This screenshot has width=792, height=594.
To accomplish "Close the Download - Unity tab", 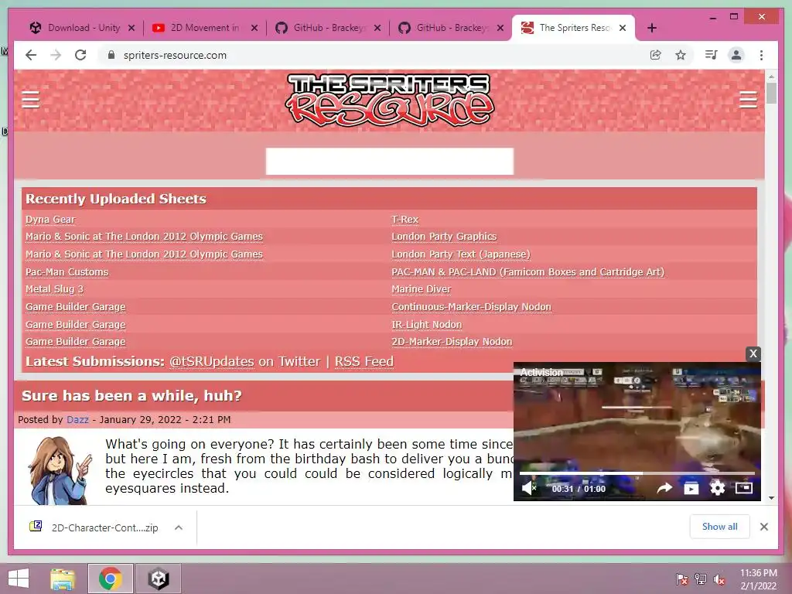I will 131,28.
